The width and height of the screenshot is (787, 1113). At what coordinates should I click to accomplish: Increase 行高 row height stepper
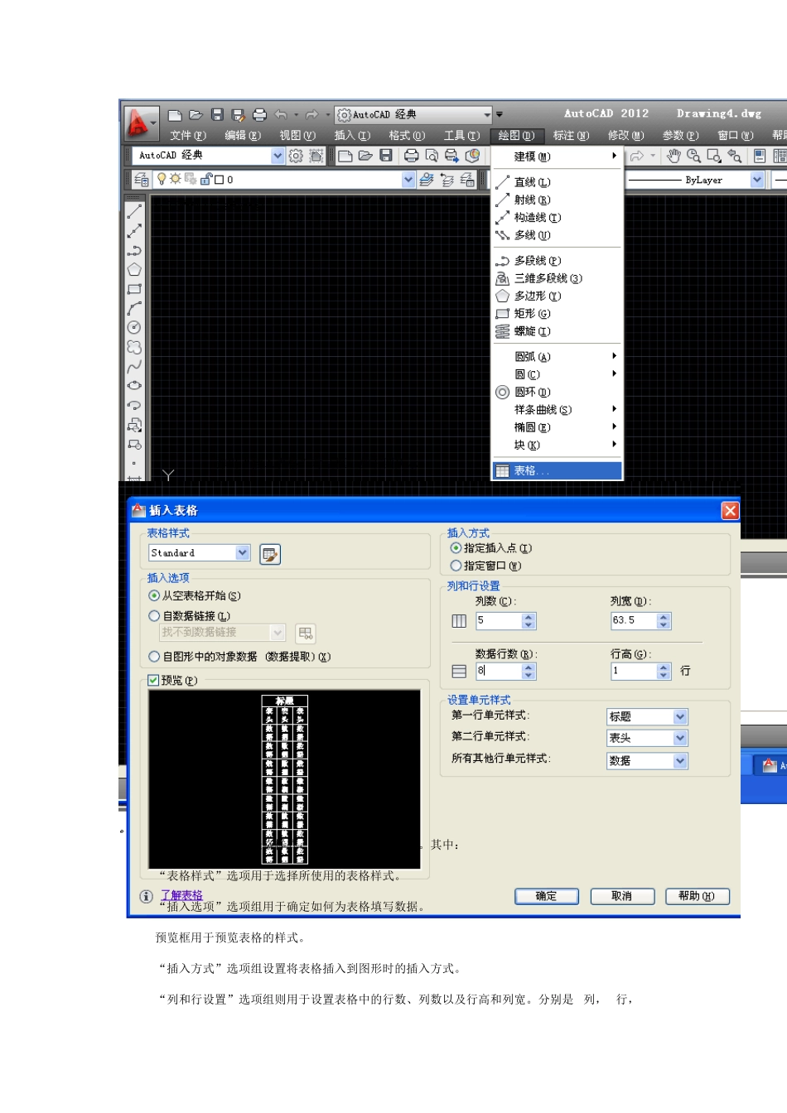pos(664,667)
